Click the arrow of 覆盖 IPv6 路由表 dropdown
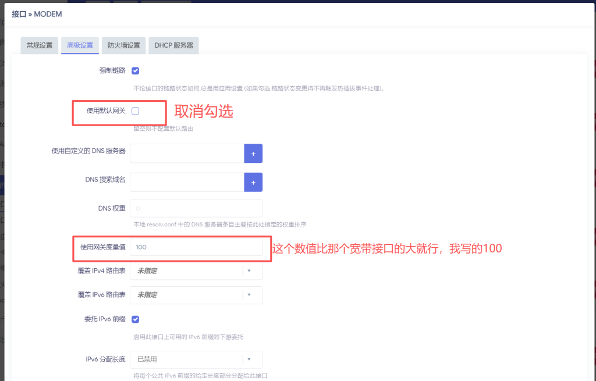This screenshot has height=381, width=596. (249, 295)
